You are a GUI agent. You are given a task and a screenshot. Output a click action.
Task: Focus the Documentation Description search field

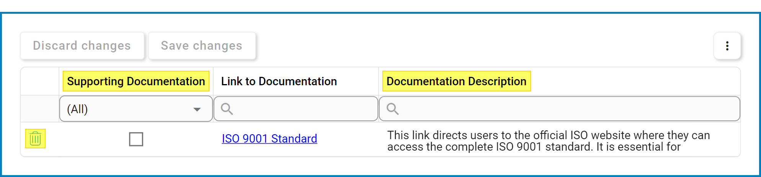point(559,109)
